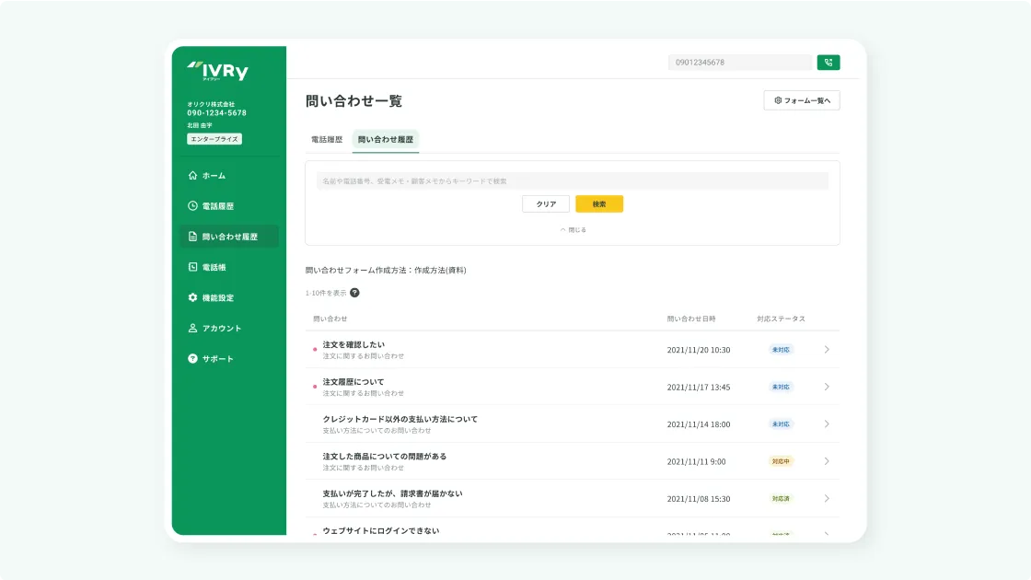
Task: Click the help question mark beside 1-10件を表示
Action: pos(354,293)
